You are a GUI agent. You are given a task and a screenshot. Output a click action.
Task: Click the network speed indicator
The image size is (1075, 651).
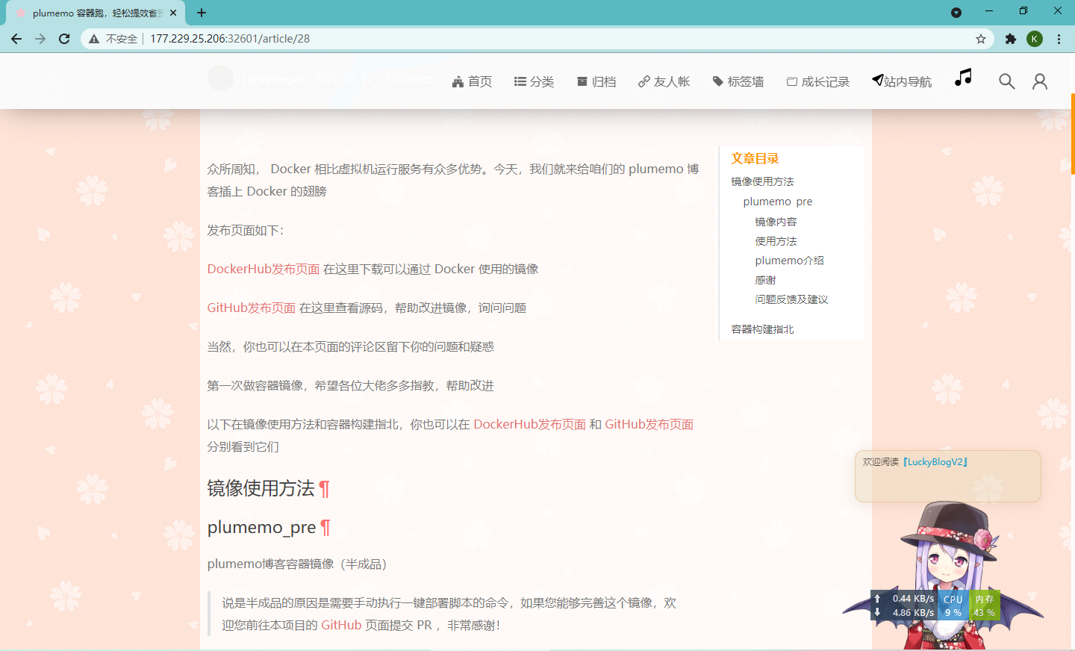tap(904, 605)
